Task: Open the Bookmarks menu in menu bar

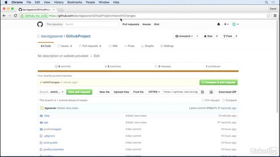Action: 75,2
